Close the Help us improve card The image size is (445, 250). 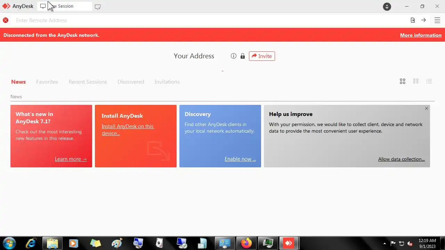pos(427,108)
